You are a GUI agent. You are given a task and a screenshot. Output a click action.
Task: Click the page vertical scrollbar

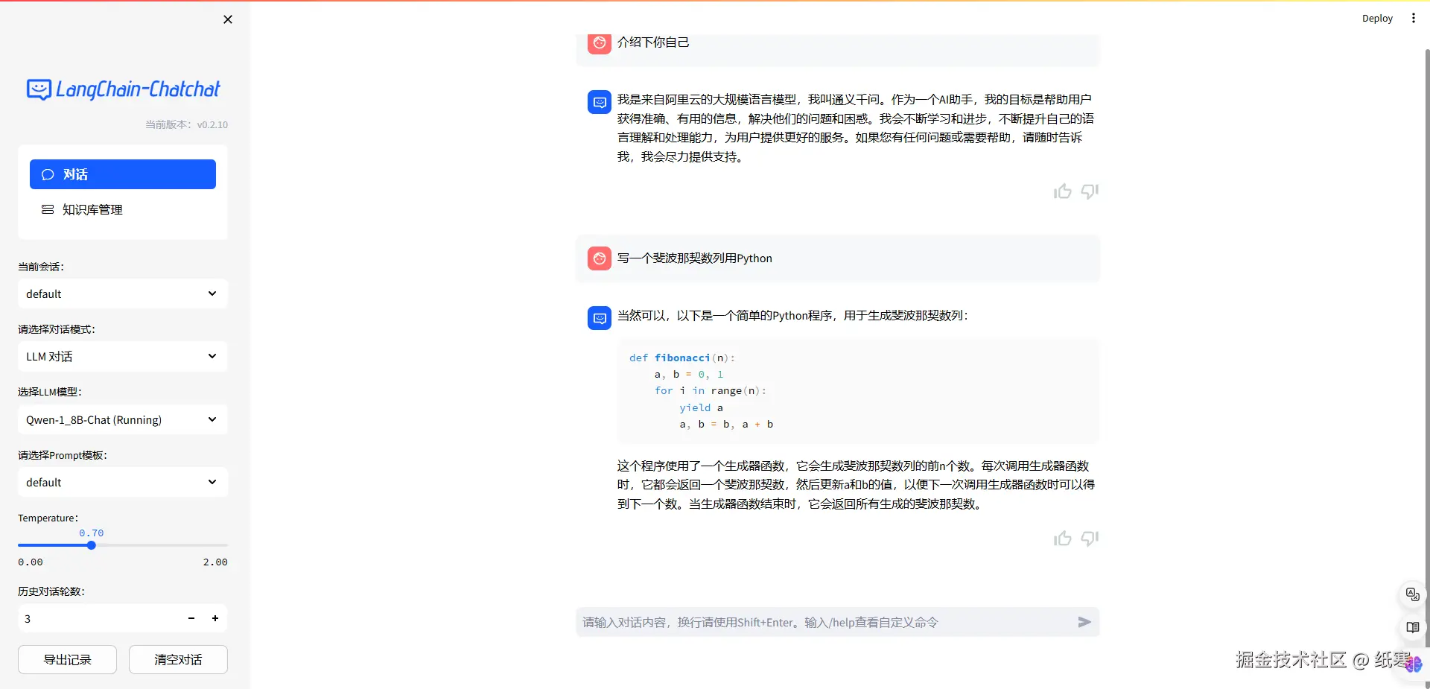pyautogui.click(x=1427, y=365)
